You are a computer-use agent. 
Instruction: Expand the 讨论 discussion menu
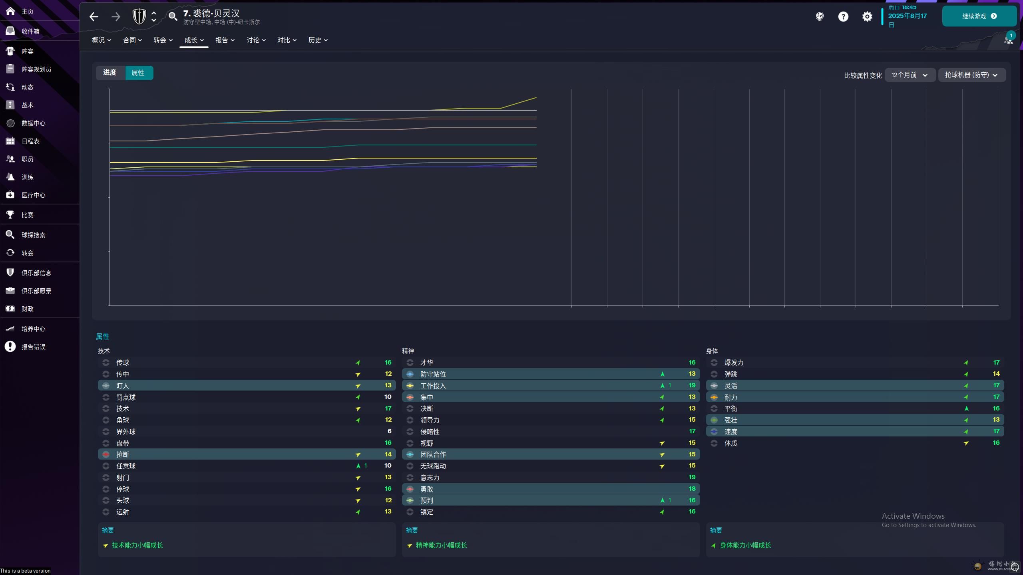pyautogui.click(x=256, y=40)
